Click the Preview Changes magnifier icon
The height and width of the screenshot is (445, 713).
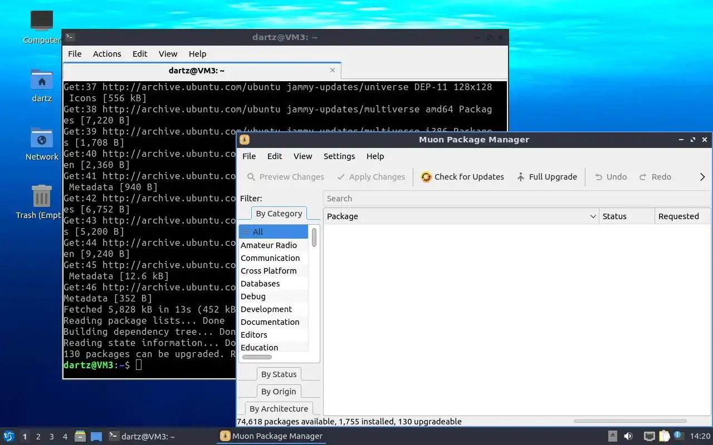tap(251, 177)
